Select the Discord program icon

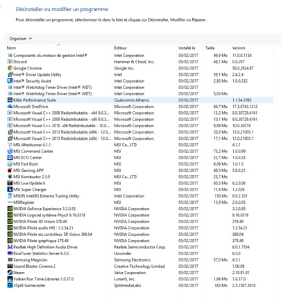[x=10, y=62]
